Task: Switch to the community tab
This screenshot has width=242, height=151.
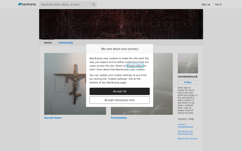Action: point(65,43)
